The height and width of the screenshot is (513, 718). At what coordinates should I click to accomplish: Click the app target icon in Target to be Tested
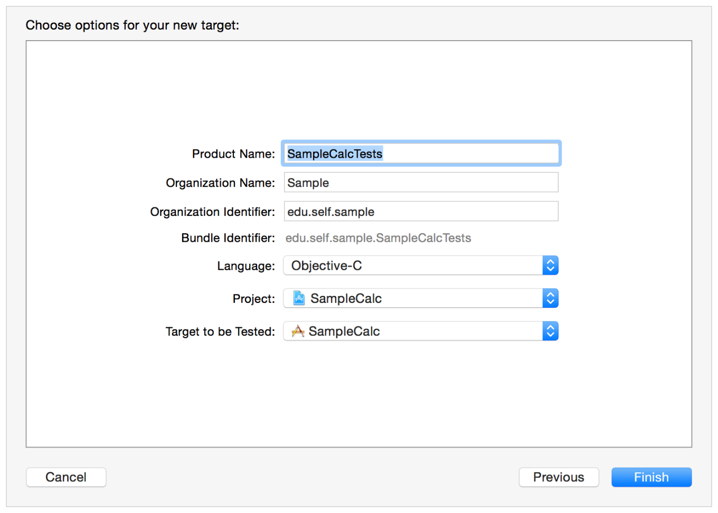point(298,331)
